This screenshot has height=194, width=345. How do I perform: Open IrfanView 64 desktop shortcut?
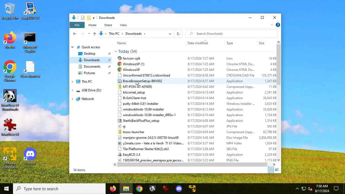pyautogui.click(x=10, y=127)
